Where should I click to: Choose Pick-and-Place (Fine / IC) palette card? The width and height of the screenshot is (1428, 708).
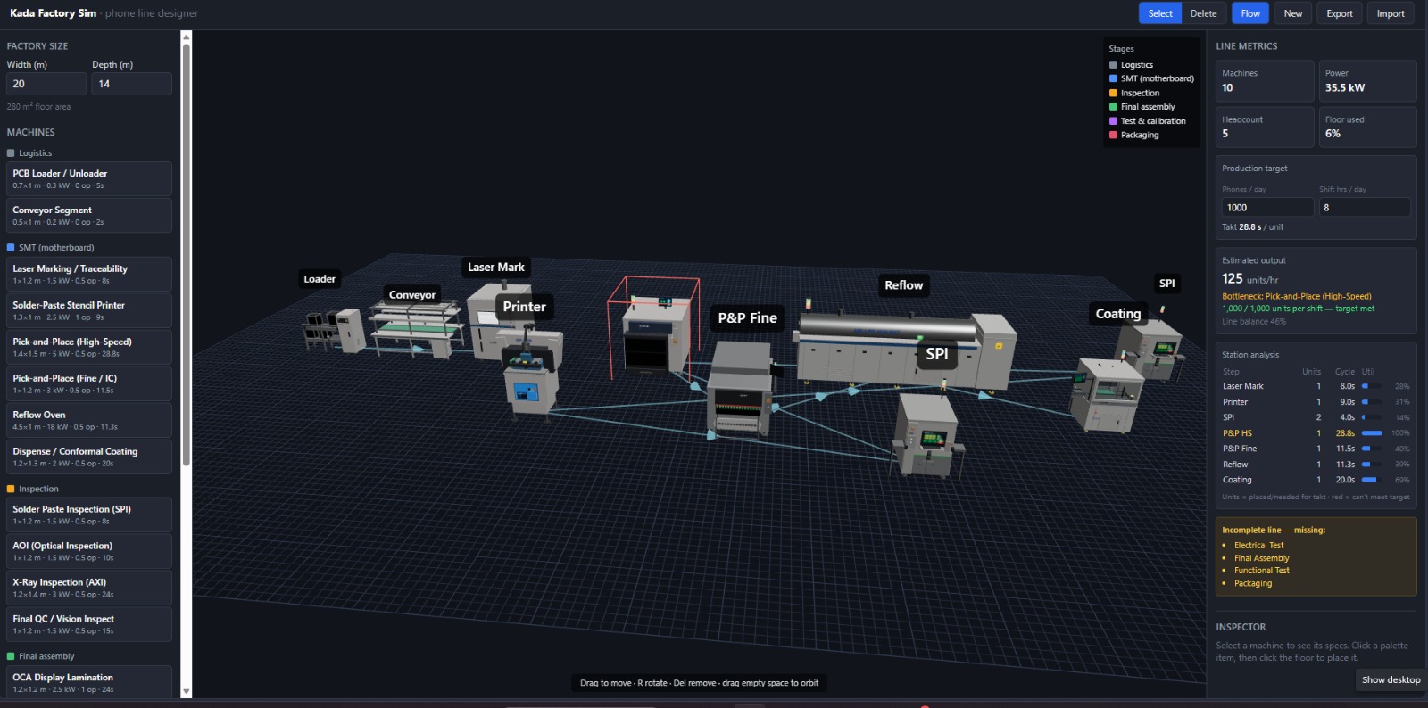89,383
